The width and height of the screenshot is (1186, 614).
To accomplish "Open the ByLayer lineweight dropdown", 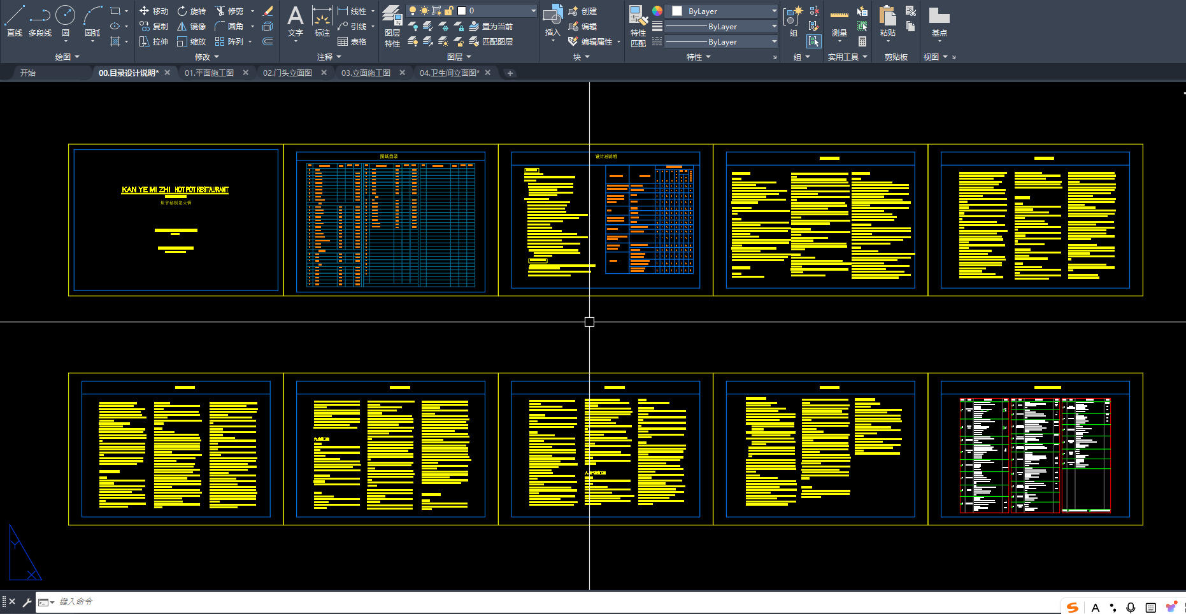I will point(722,26).
